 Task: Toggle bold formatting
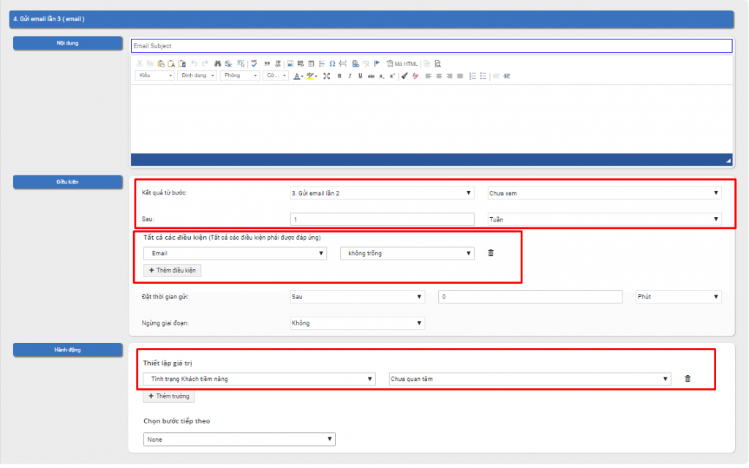339,76
